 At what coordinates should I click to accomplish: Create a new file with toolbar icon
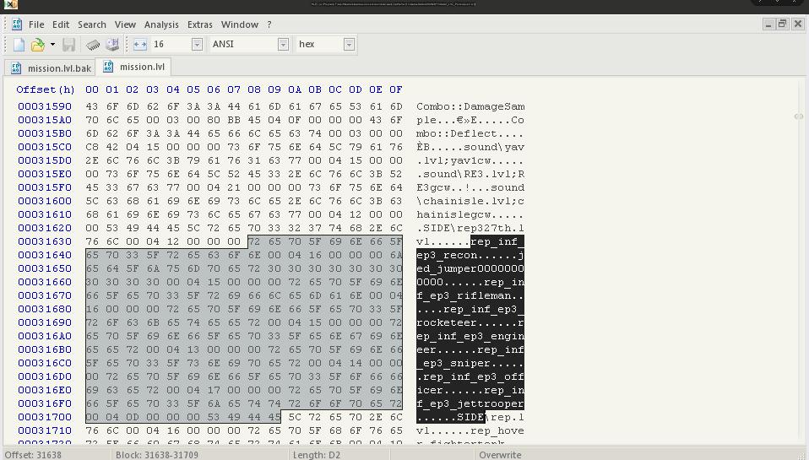(19, 45)
